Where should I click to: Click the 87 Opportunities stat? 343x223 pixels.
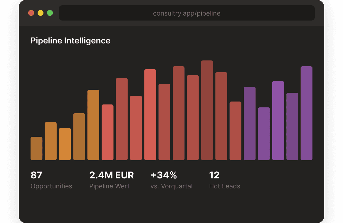(51, 180)
